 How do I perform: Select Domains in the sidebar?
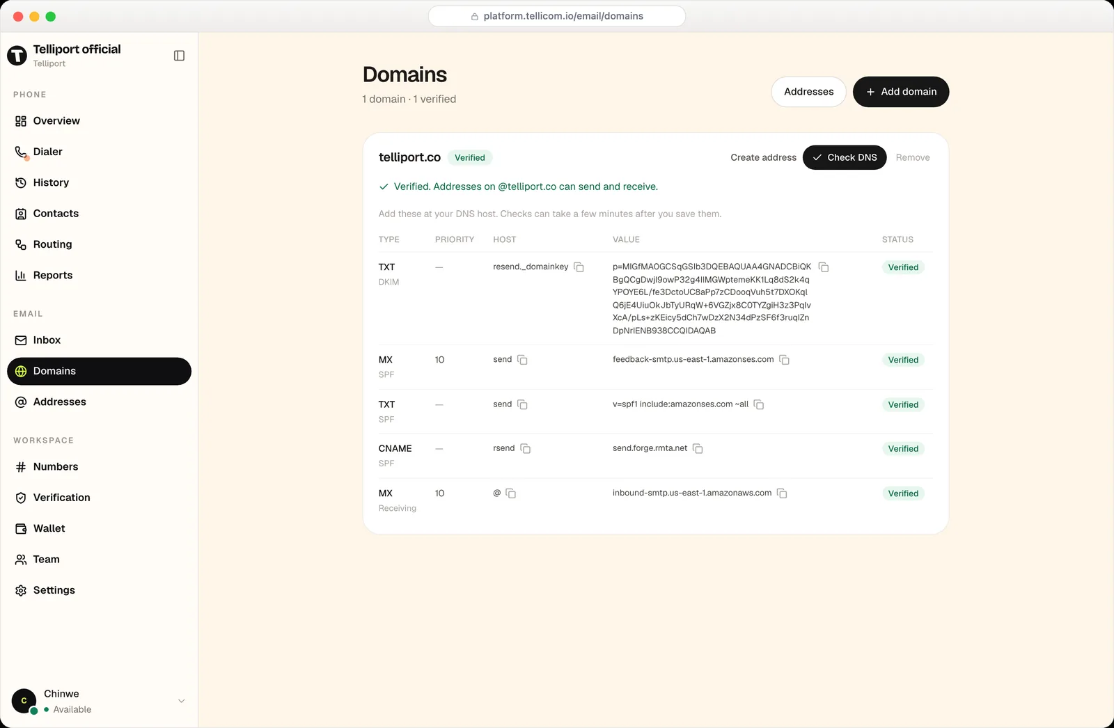point(99,371)
